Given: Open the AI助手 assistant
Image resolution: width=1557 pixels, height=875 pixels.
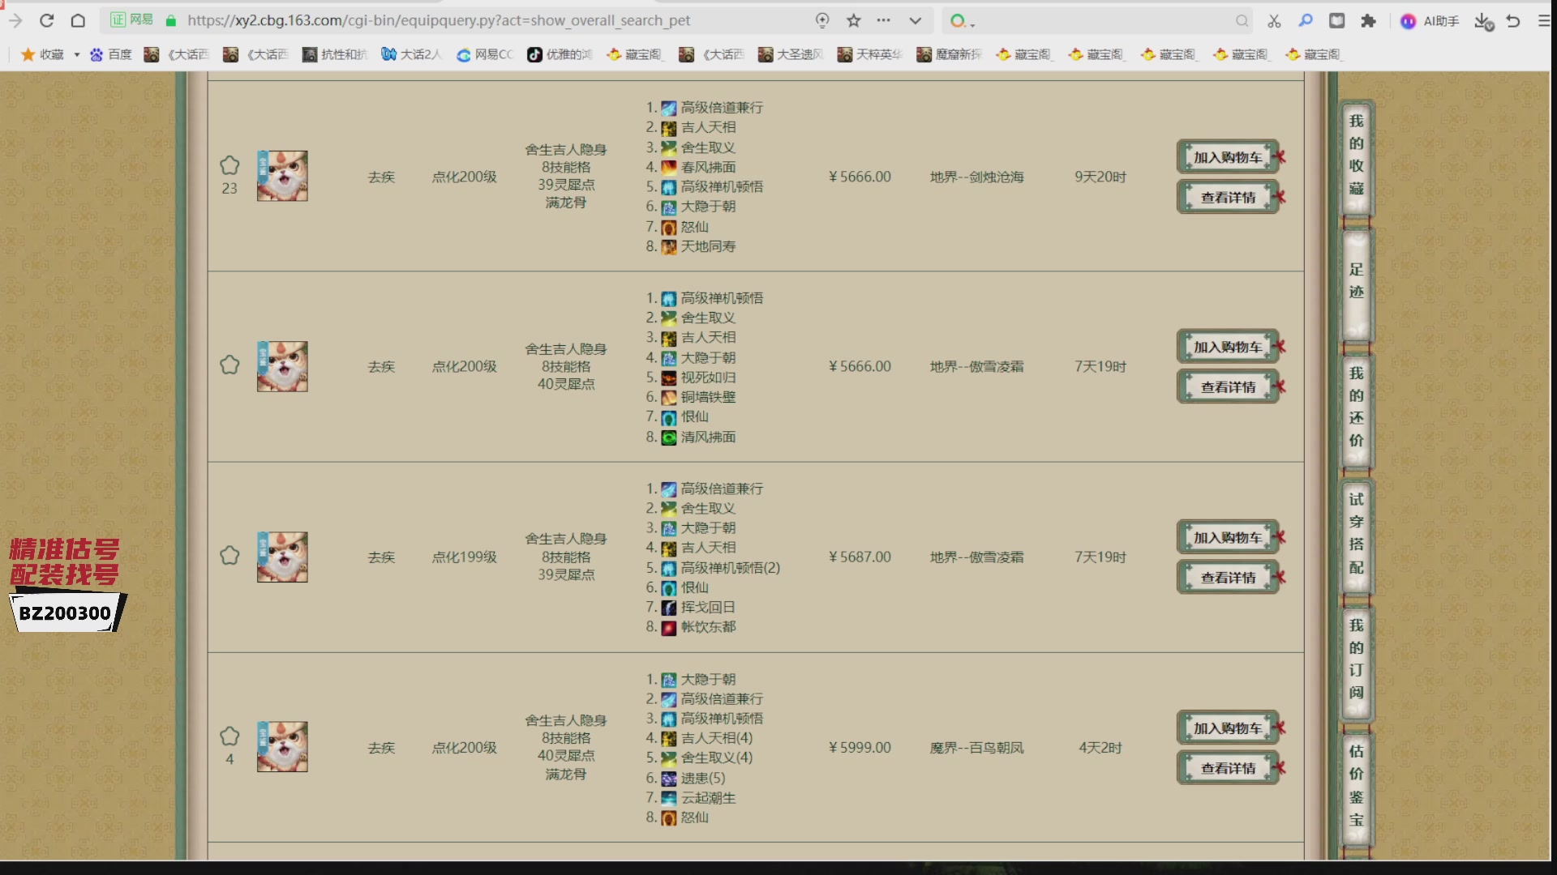Looking at the screenshot, I should click(1430, 21).
